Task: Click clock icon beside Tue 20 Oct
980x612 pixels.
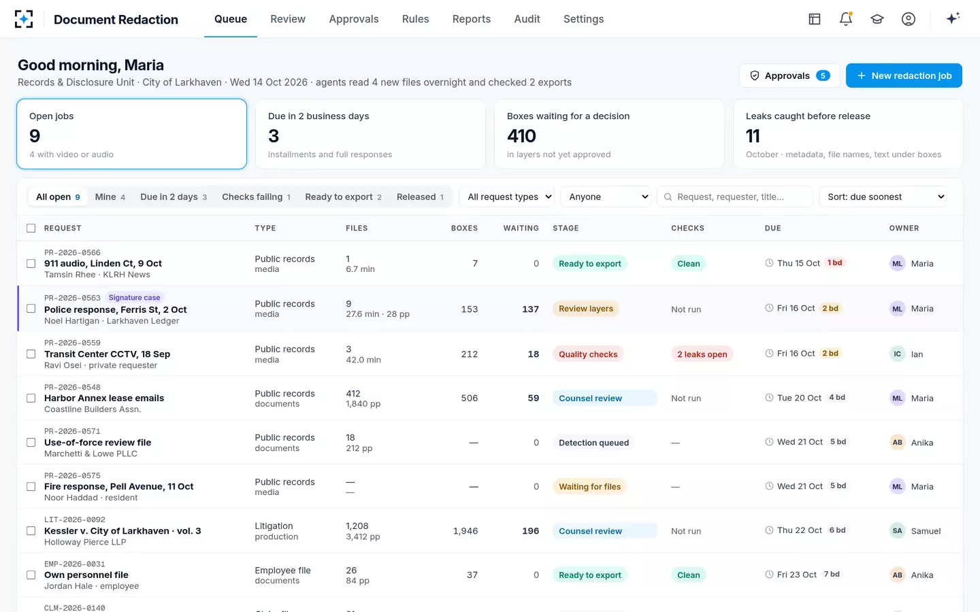Action: [769, 398]
